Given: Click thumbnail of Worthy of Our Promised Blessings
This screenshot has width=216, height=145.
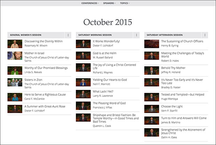Looking at the screenshot, I should click(x=15, y=70).
